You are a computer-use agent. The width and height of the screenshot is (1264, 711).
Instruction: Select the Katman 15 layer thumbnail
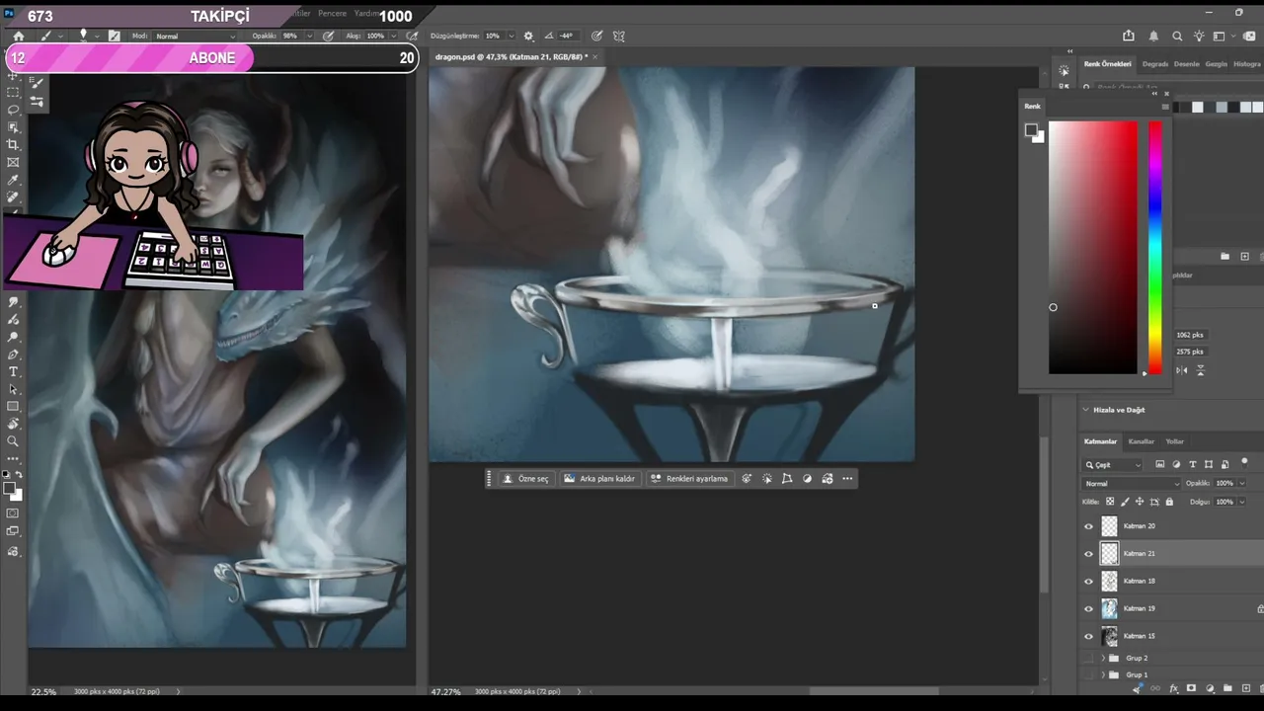click(1110, 636)
